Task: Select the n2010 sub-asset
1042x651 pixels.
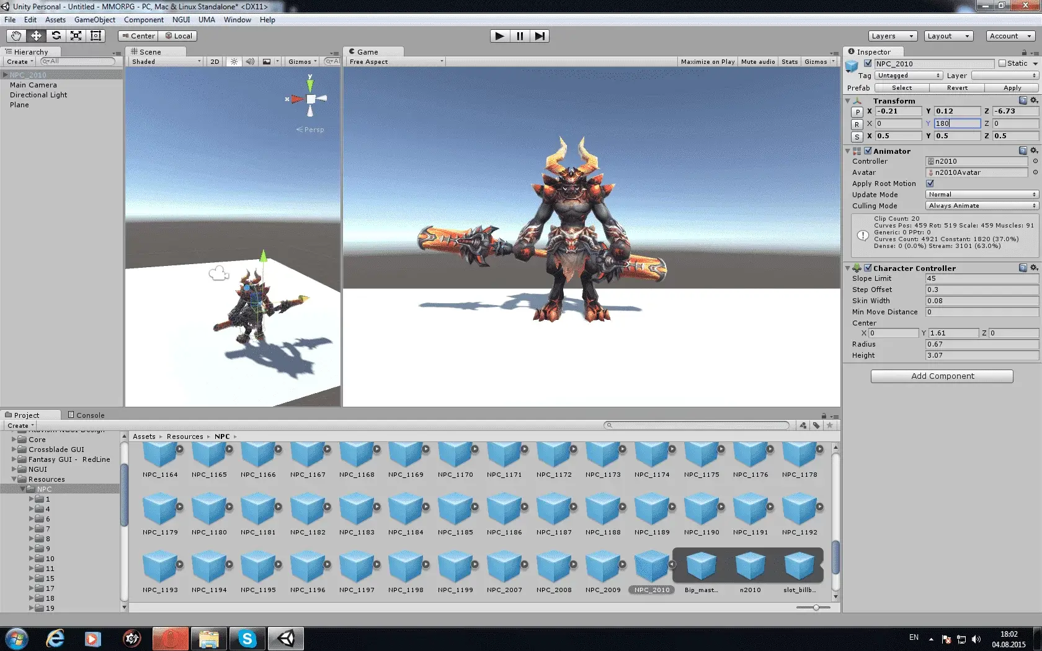Action: [x=750, y=572]
